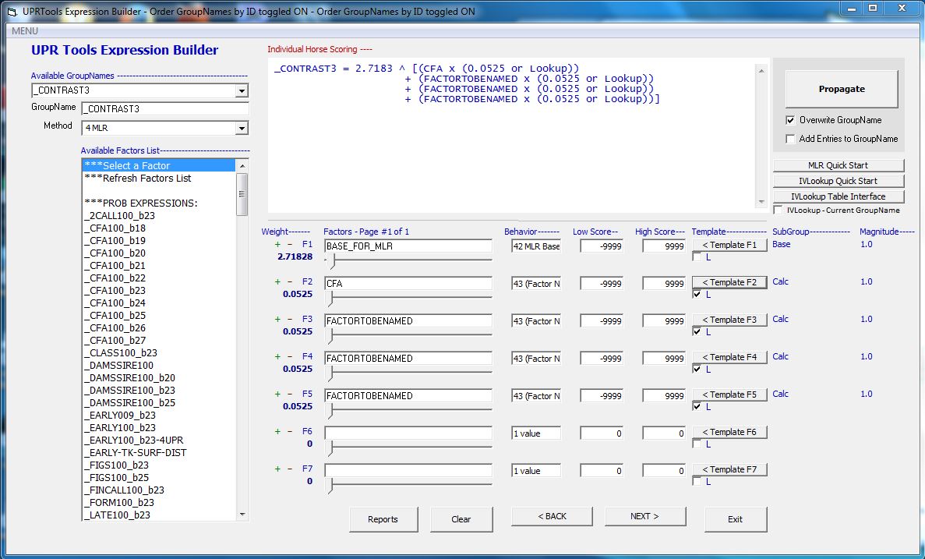Viewport: 925px width, 559px height.
Task: Click the Clear button
Action: (461, 519)
